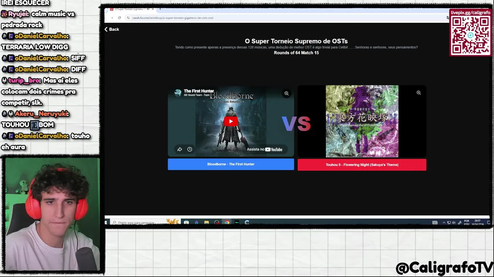The height and width of the screenshot is (277, 494).
Task: Vote for Bloodborne - The First Hunter
Action: pyautogui.click(x=231, y=164)
